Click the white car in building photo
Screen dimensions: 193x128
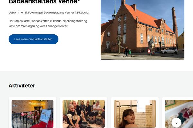170,51
